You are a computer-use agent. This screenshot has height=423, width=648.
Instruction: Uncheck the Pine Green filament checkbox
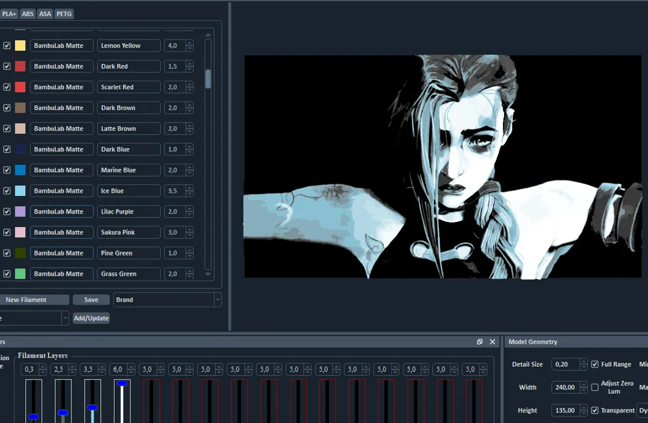click(7, 253)
